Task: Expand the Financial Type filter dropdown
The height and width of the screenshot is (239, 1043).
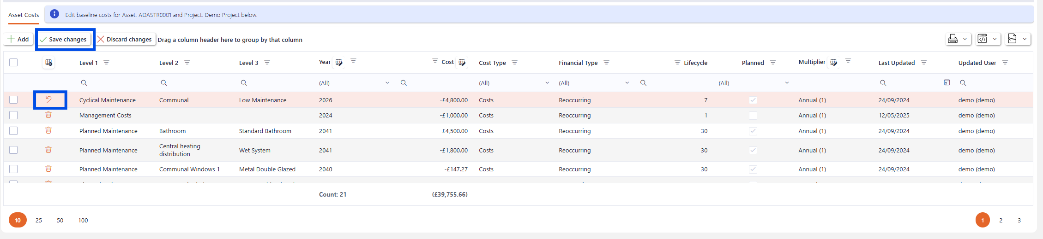Action: click(627, 83)
